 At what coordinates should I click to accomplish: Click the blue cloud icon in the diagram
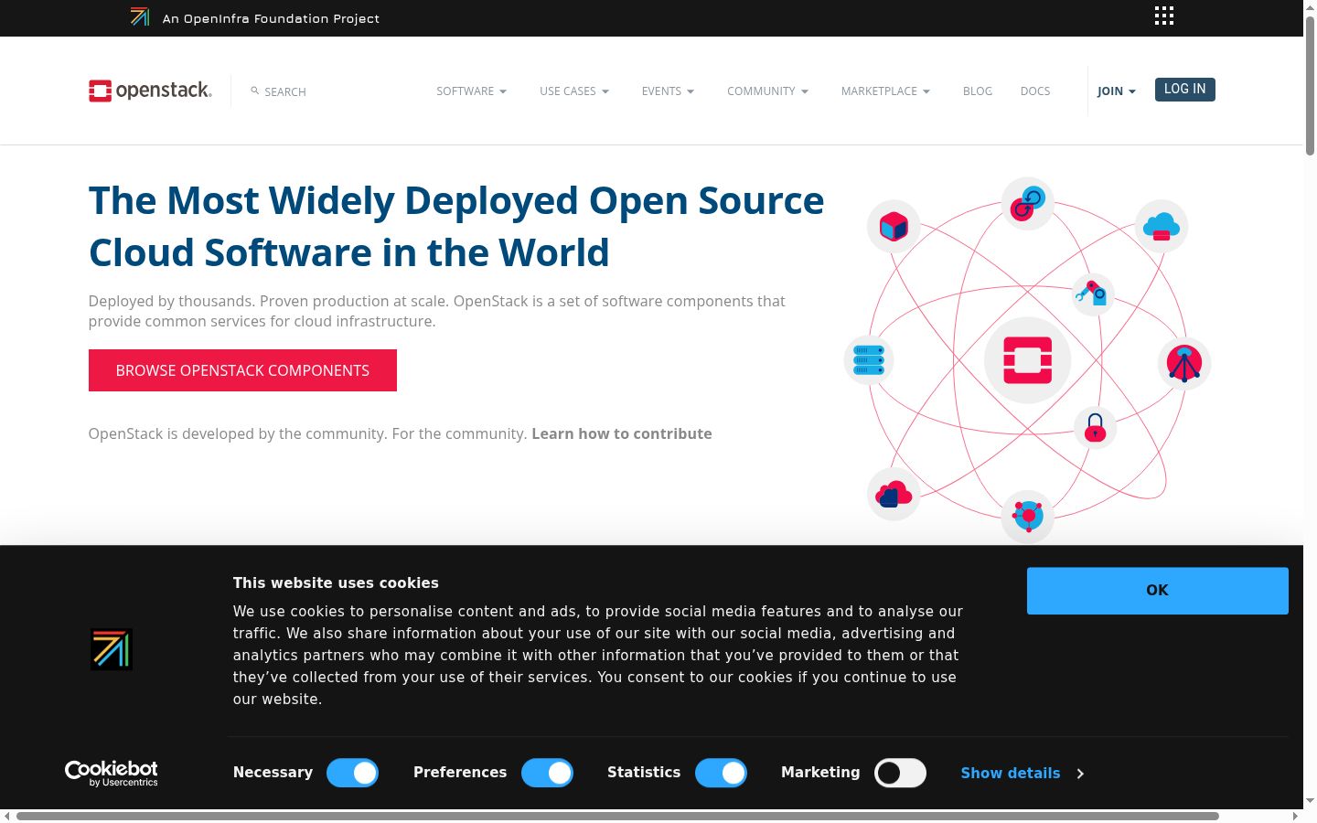(x=1162, y=226)
